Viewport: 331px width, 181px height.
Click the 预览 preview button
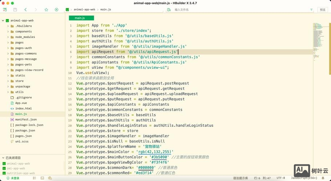coord(323,10)
